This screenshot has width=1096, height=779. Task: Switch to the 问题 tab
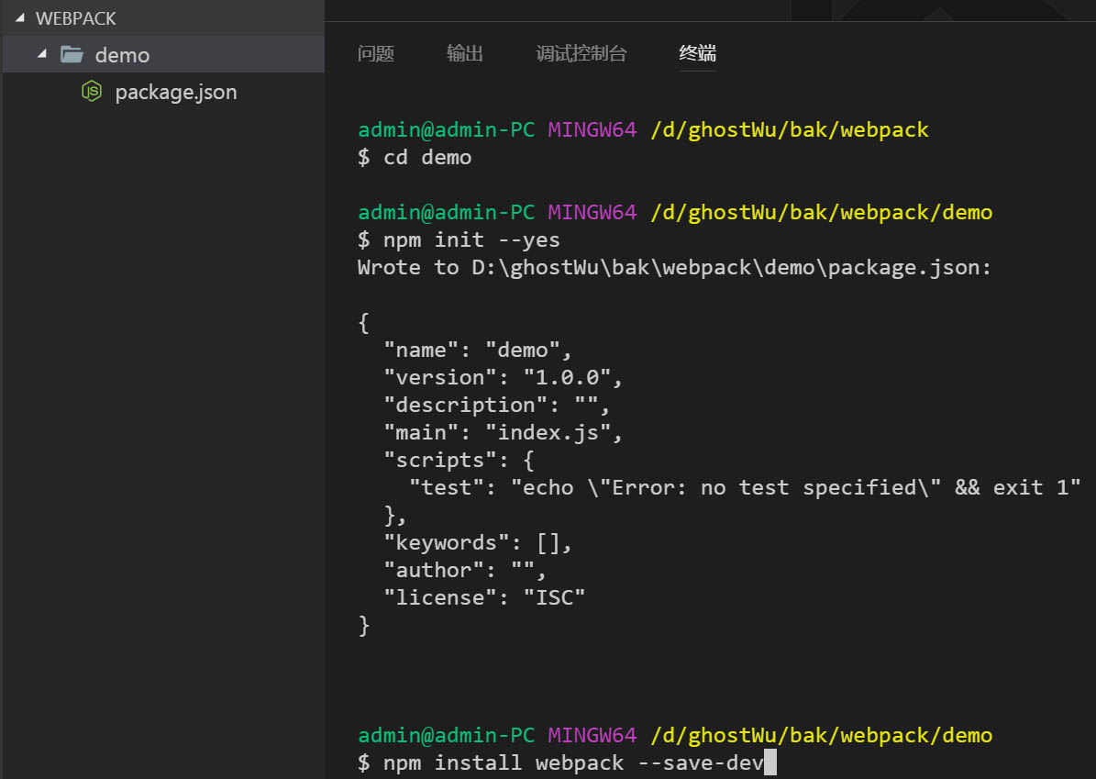(x=376, y=53)
